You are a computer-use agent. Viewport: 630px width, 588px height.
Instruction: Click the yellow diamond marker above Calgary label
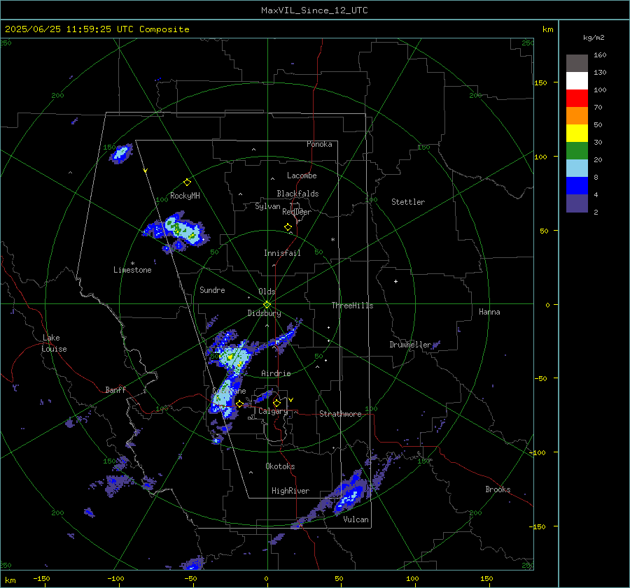point(276,403)
